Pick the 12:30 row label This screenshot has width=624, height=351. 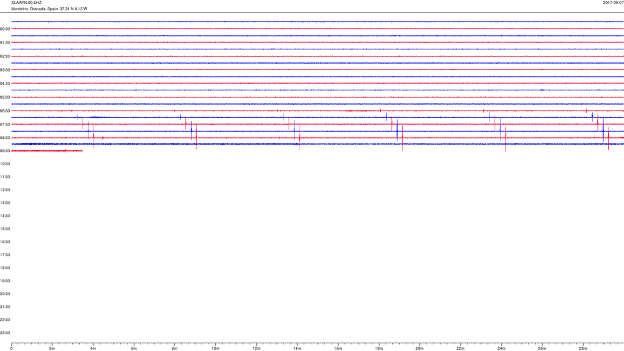pyautogui.click(x=5, y=190)
